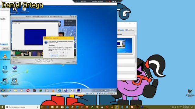
Task: Launch Firefox from Windows 10 taskbar
Action: click(x=87, y=107)
